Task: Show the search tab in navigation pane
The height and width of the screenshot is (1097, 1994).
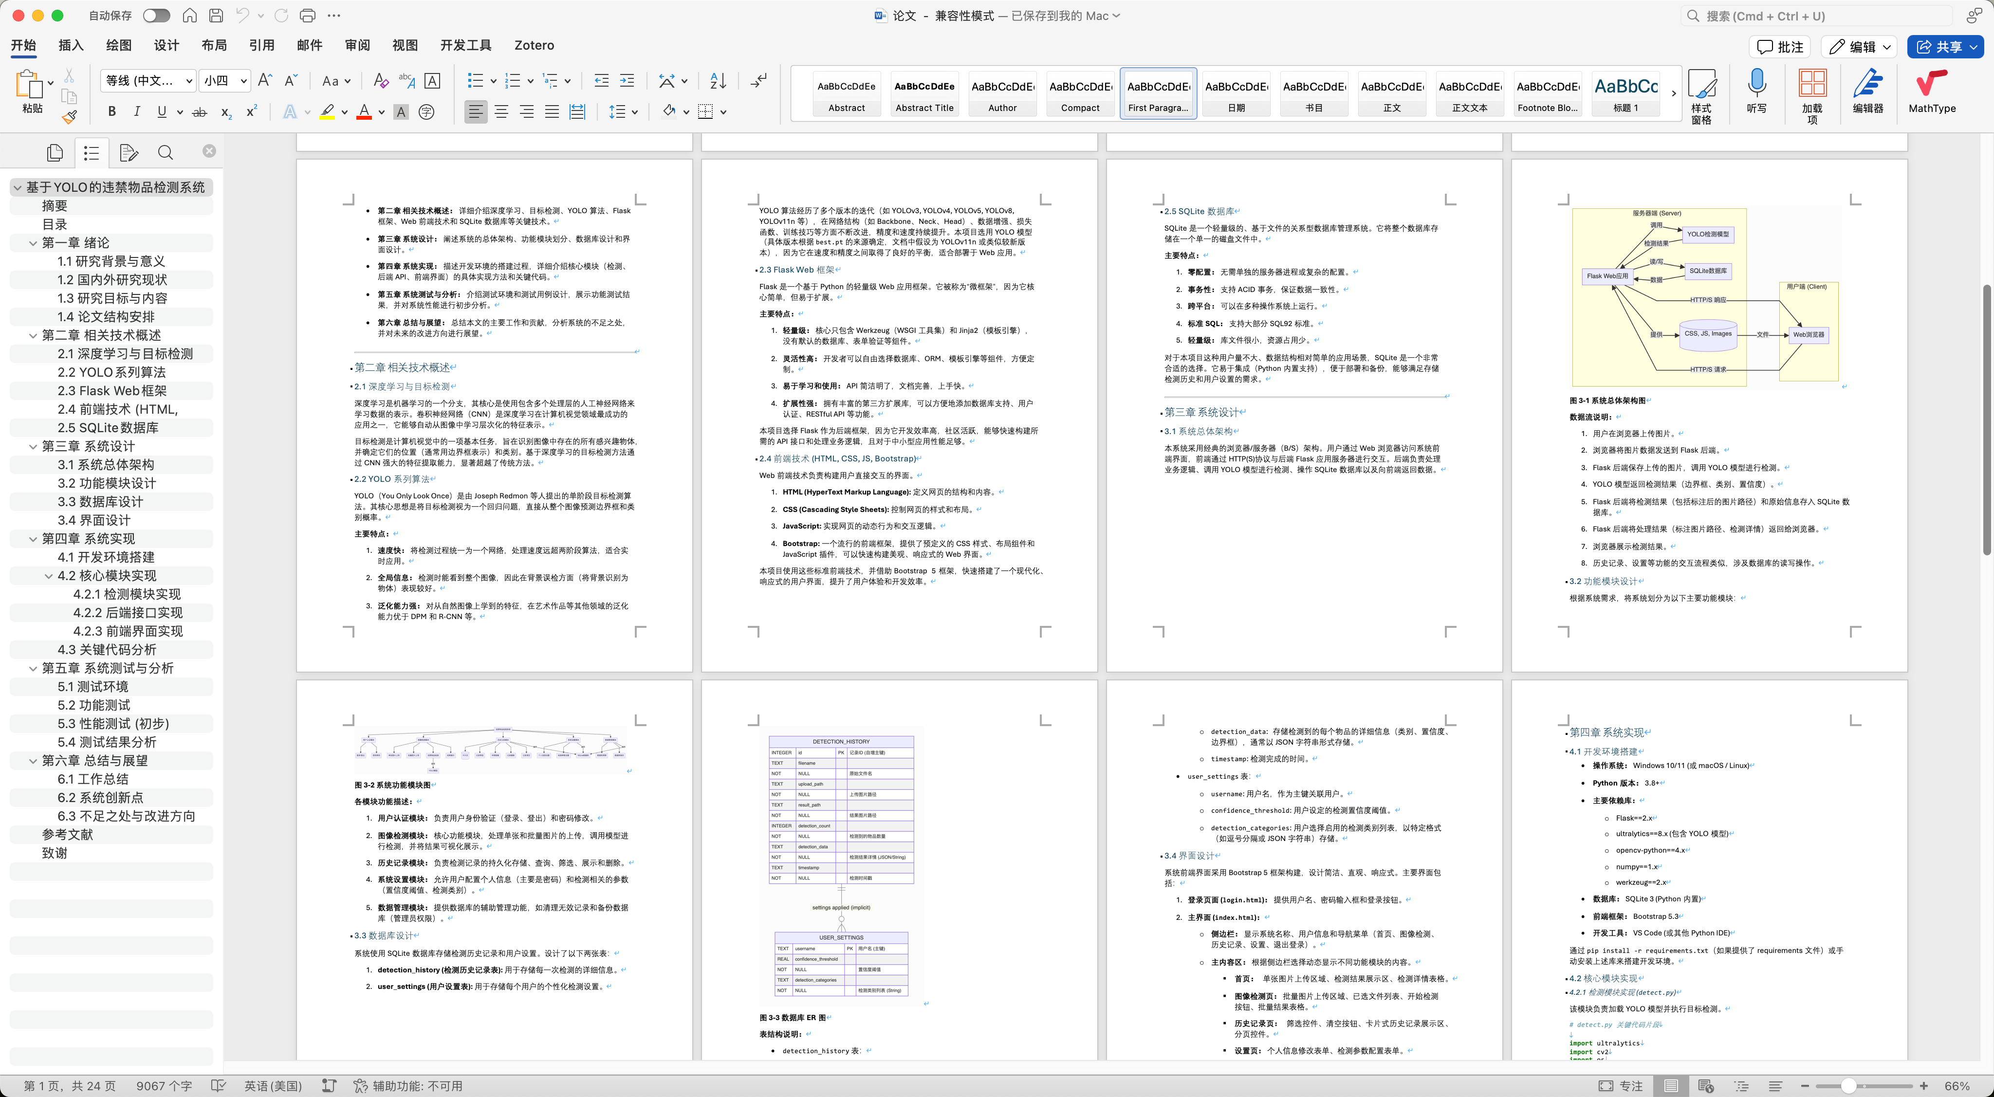Action: [x=165, y=152]
